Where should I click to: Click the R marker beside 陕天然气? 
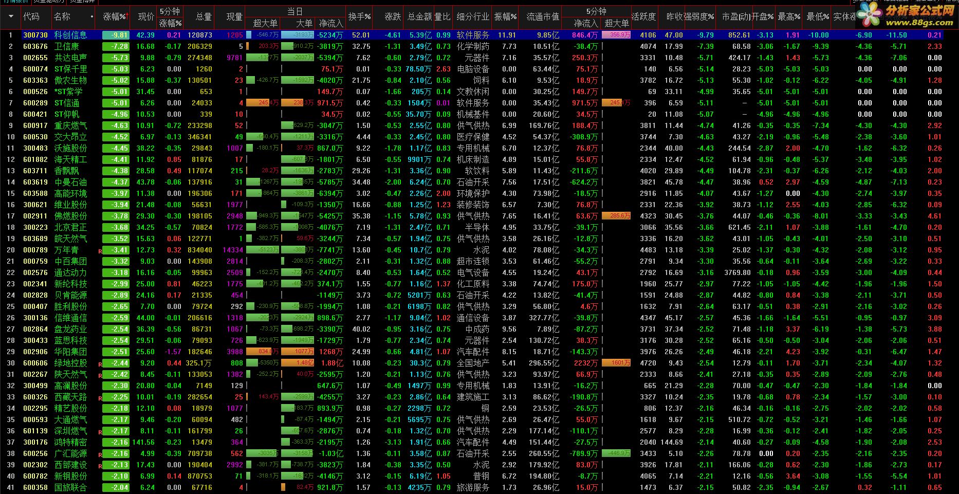coord(100,376)
